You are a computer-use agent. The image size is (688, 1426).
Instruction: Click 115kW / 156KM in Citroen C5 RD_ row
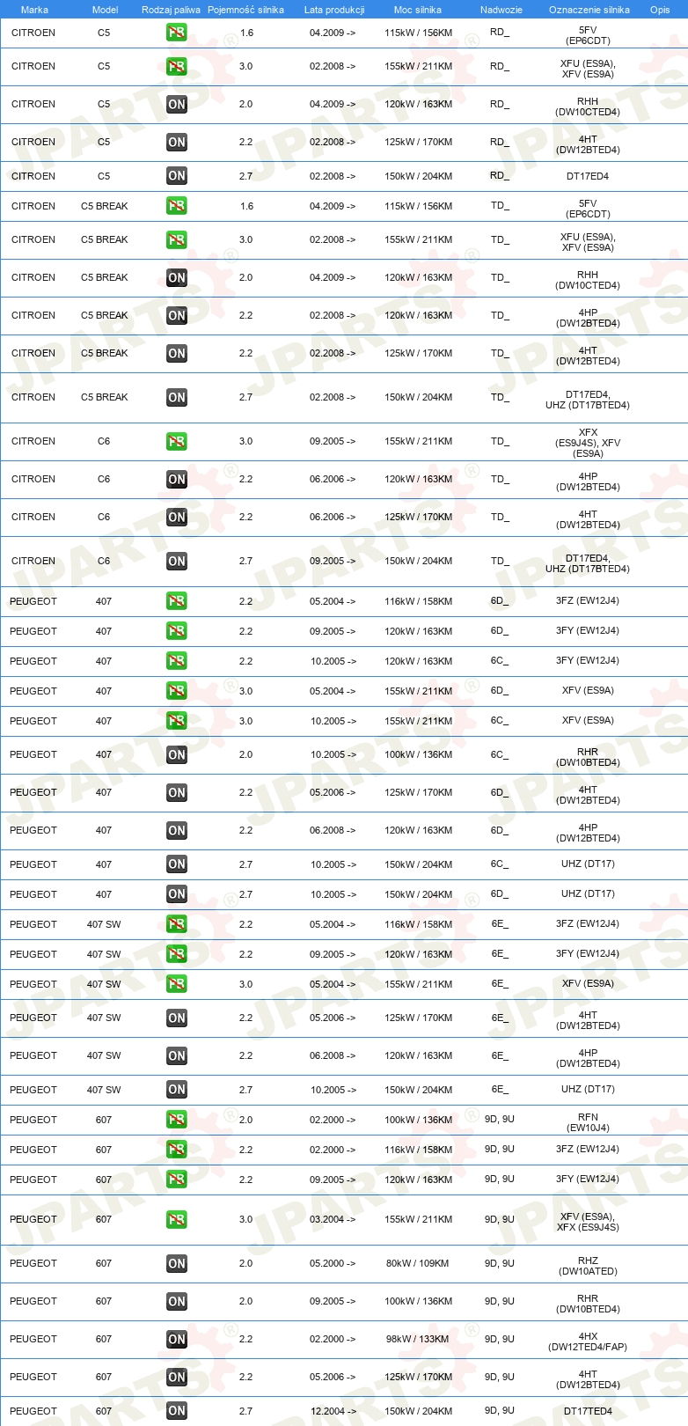[x=418, y=33]
